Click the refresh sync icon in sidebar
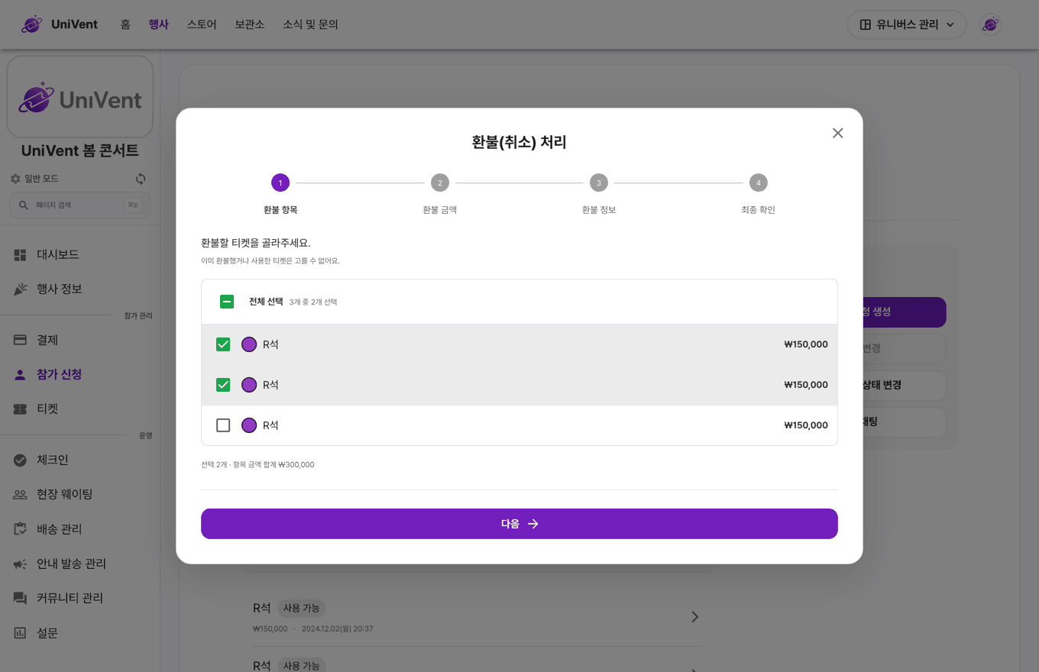This screenshot has height=672, width=1039. [141, 179]
